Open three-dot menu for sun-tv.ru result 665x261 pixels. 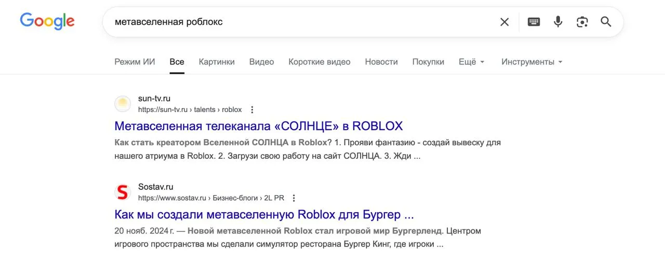252,109
